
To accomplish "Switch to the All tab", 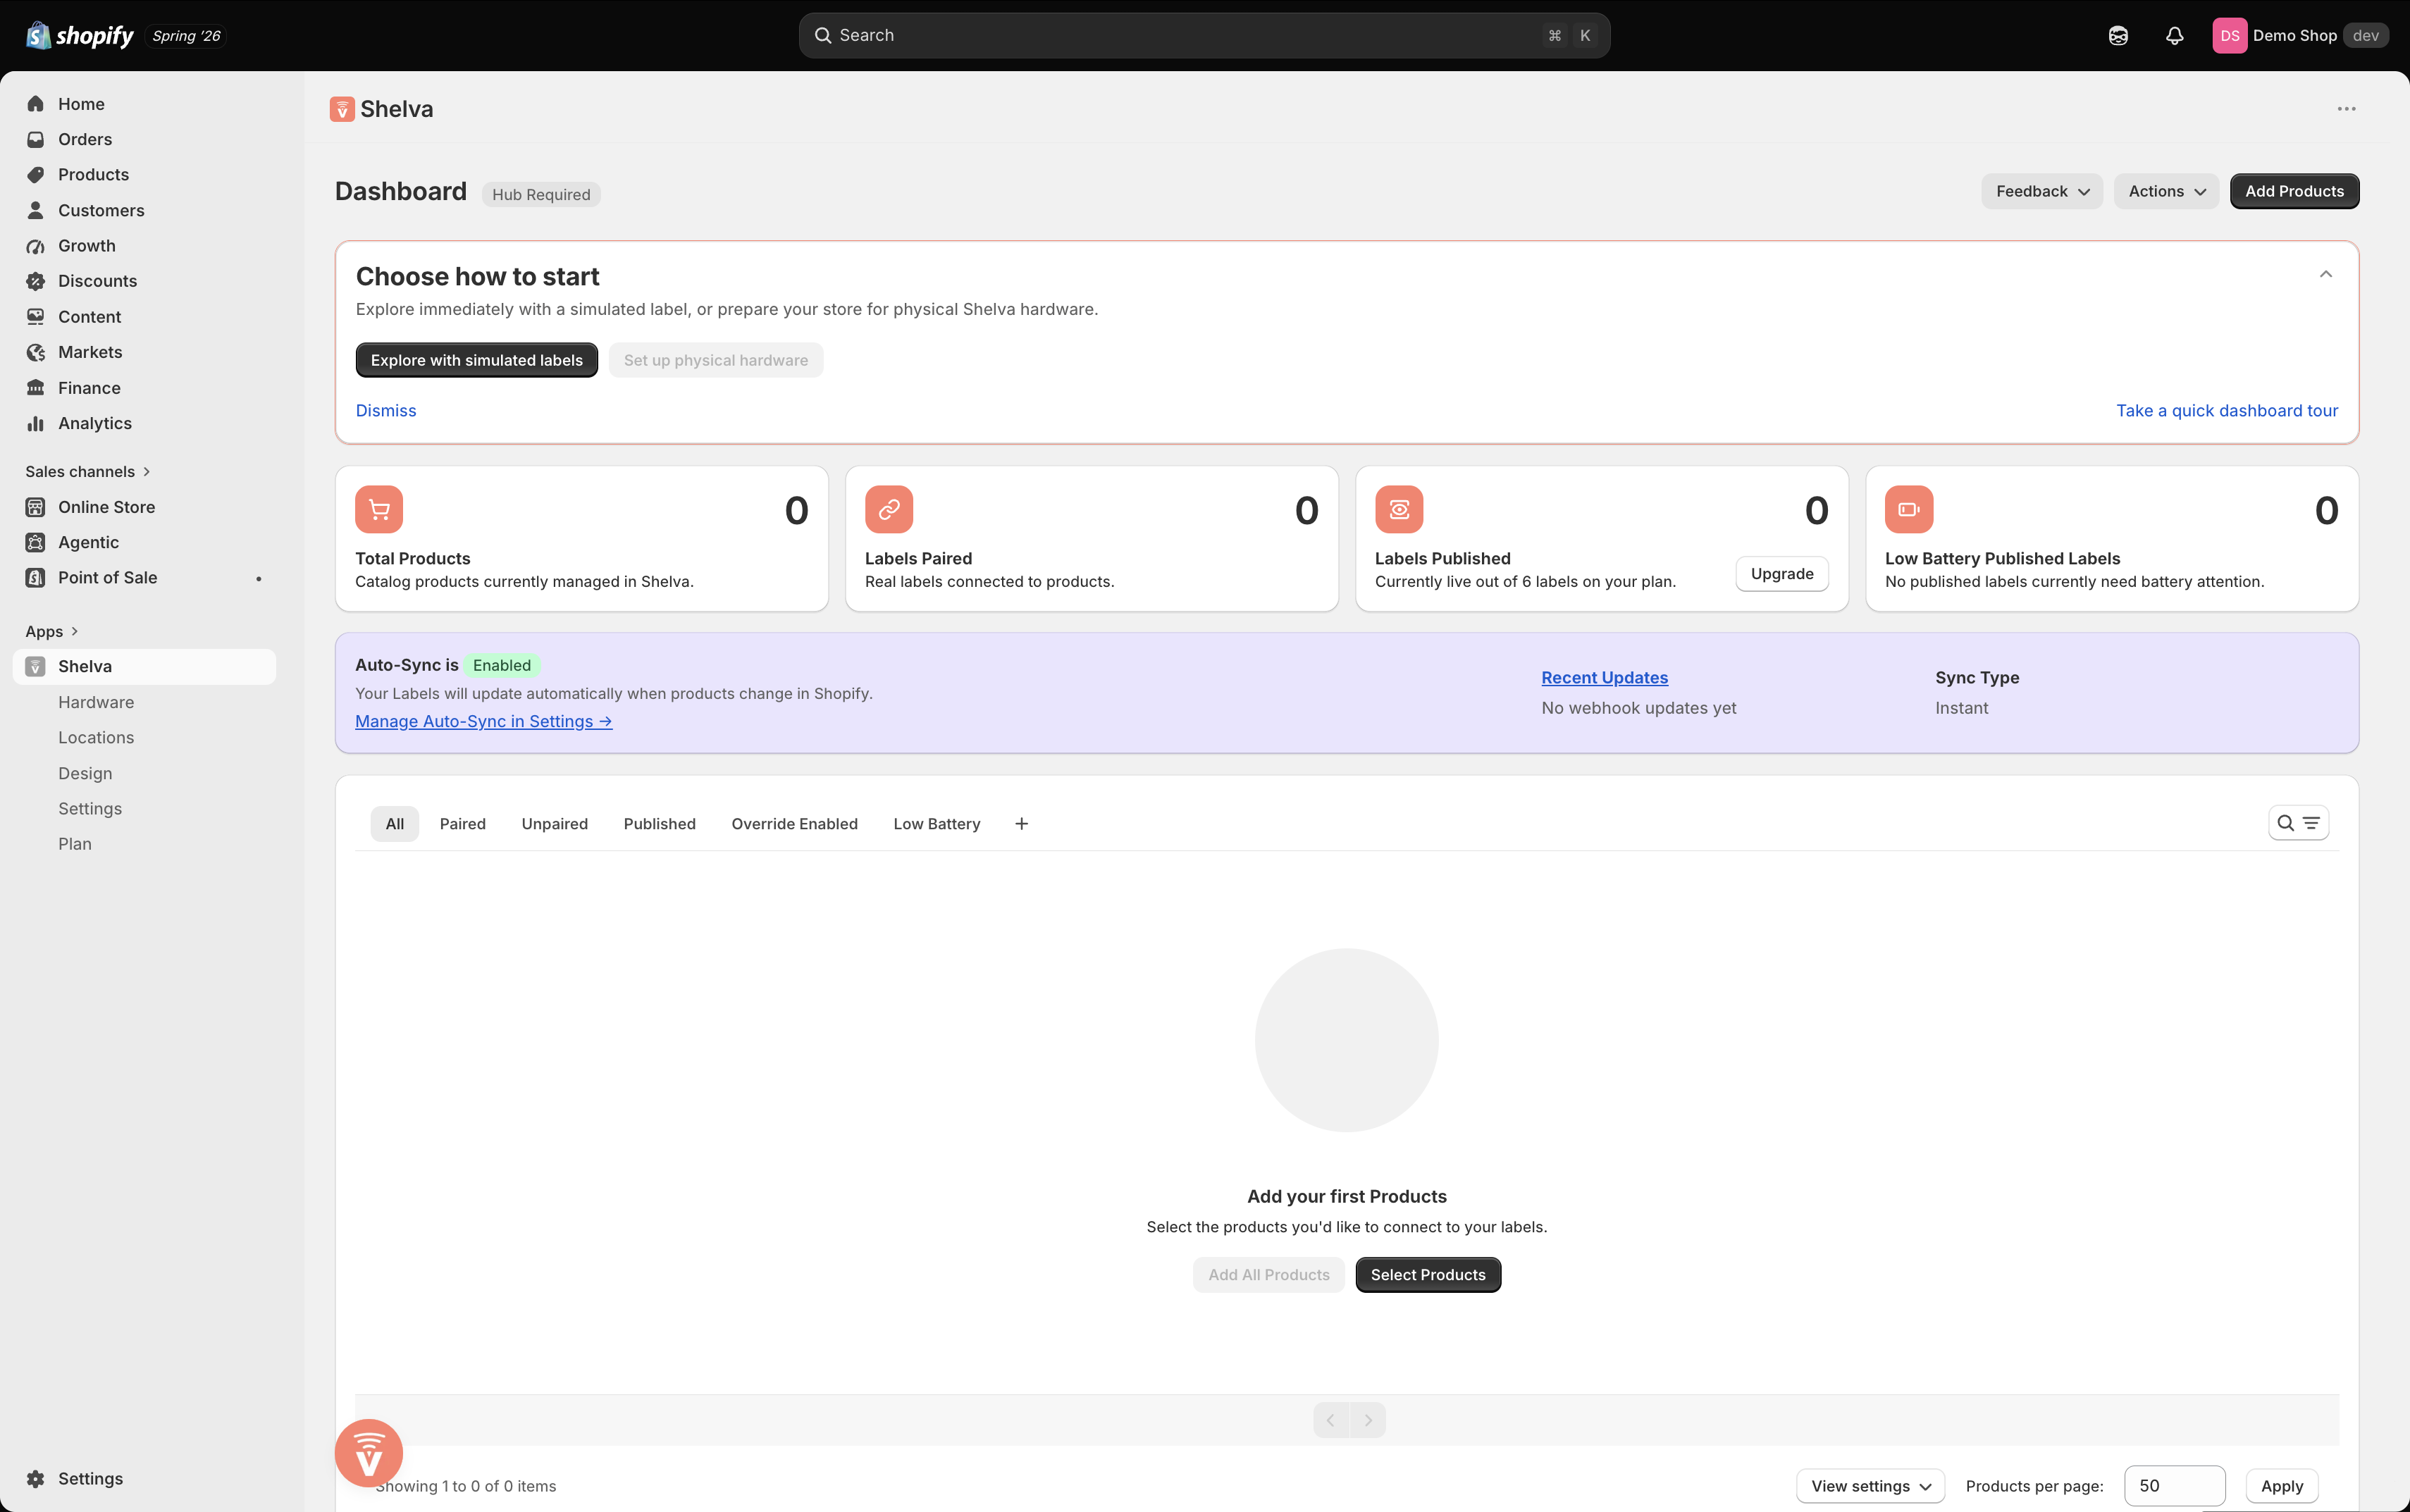I will pyautogui.click(x=395, y=824).
